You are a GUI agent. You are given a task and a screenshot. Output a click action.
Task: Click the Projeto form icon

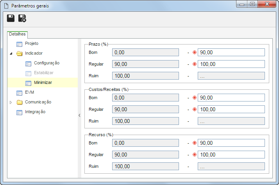click(x=19, y=44)
